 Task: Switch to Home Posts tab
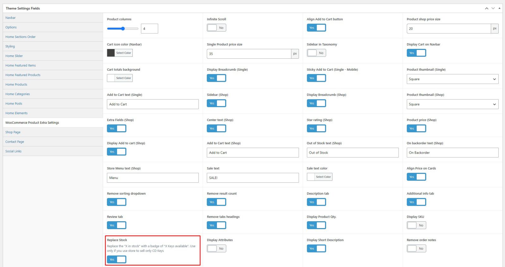[53, 104]
